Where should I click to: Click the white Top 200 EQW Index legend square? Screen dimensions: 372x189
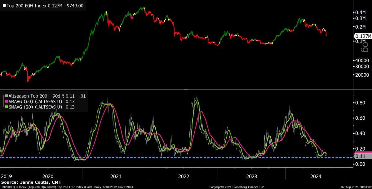pos(4,6)
